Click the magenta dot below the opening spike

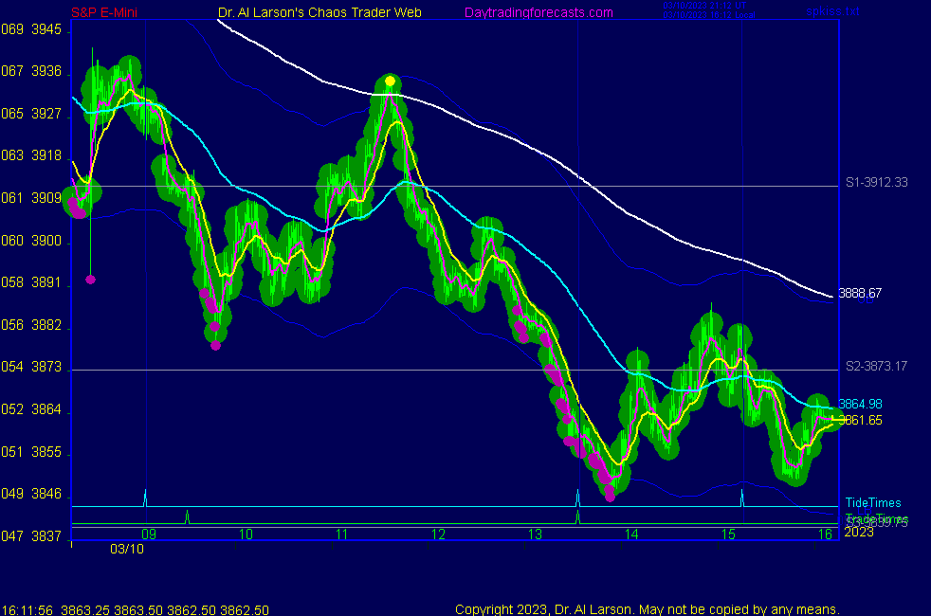90,280
